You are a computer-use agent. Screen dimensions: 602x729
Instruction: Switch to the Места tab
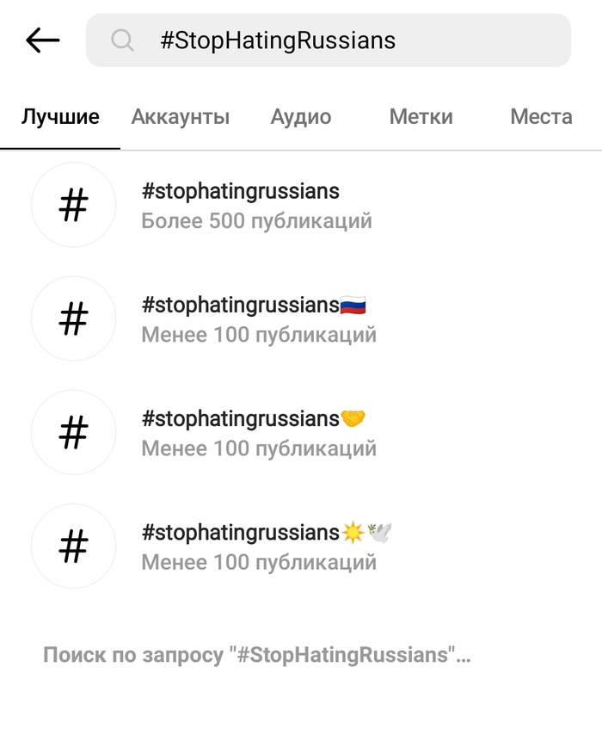541,116
